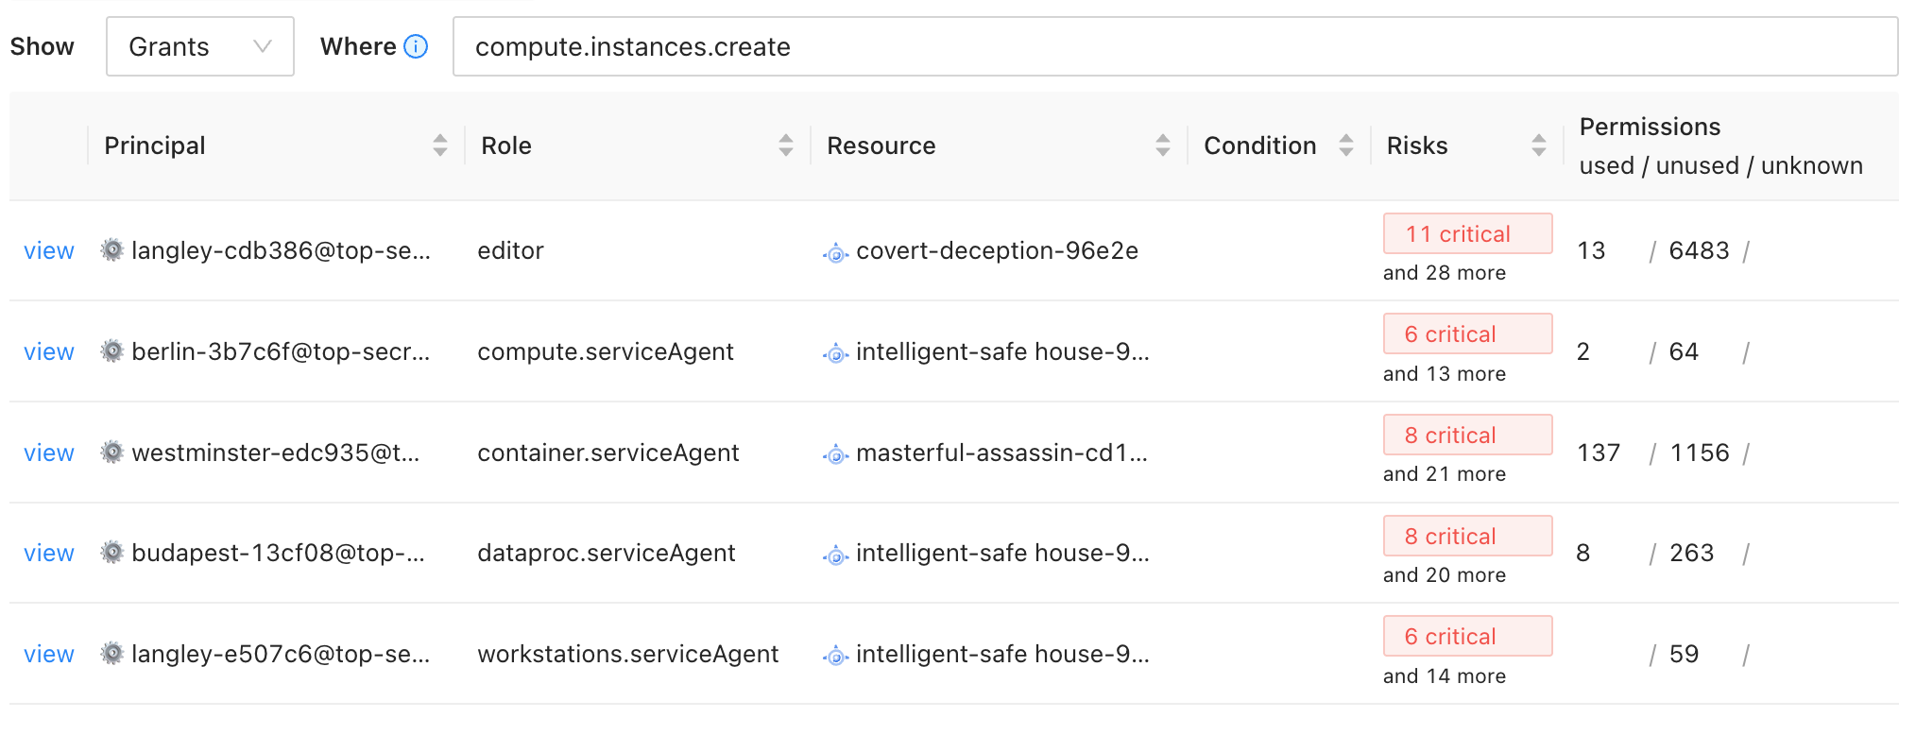Click project icon in dataproc.serviceAgent row
The height and width of the screenshot is (735, 1916).
tap(835, 556)
